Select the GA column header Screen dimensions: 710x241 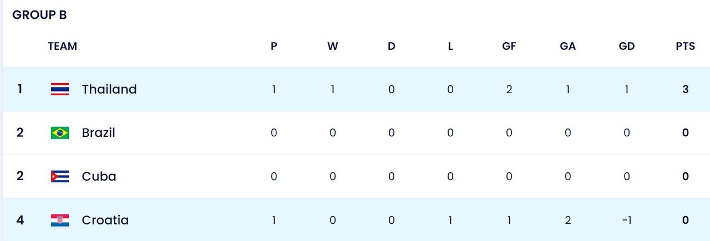pos(568,47)
